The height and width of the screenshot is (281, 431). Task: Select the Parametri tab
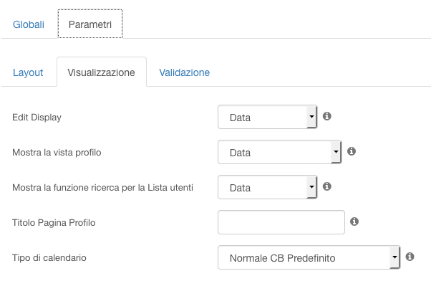[x=90, y=24]
